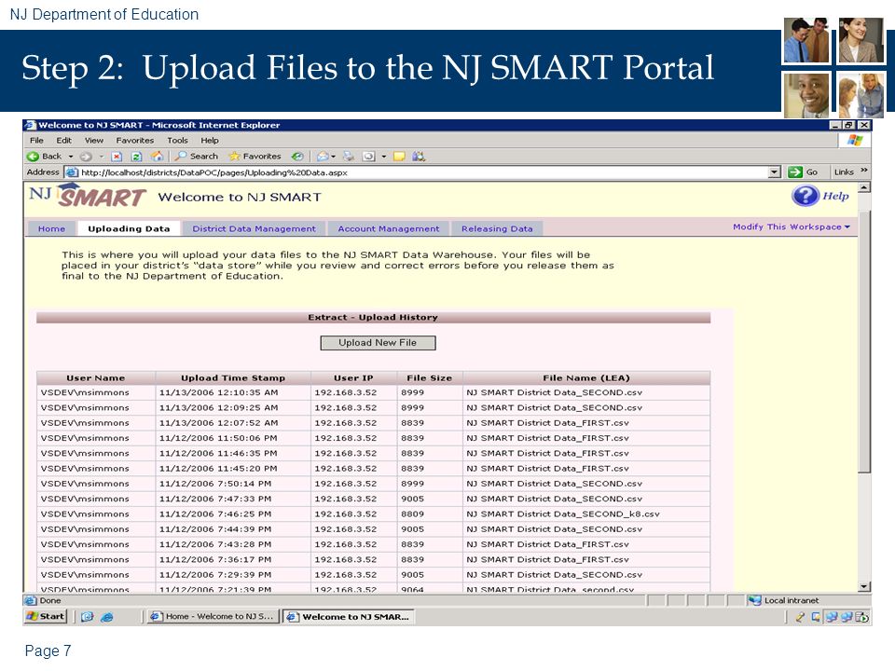Screen dimensions: 895x671
Task: Click the page scrollbar down arrow
Action: [x=864, y=586]
